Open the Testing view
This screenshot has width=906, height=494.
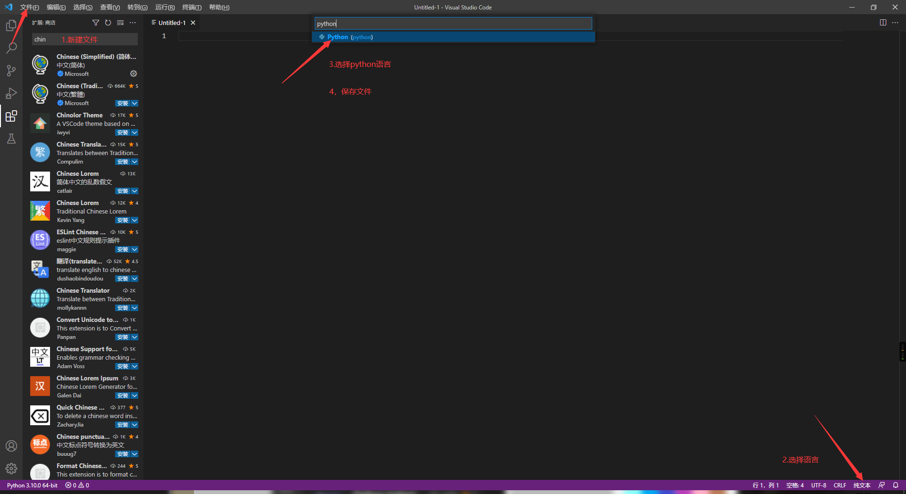11,139
